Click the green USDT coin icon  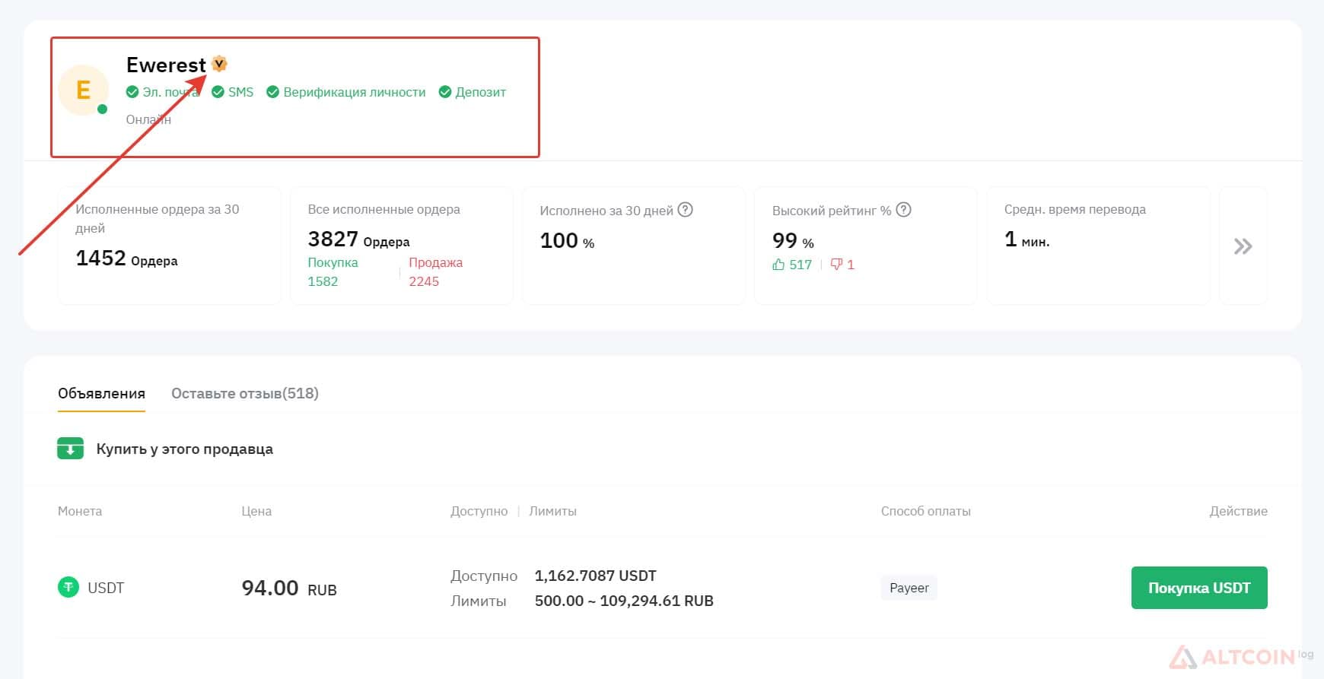coord(68,588)
